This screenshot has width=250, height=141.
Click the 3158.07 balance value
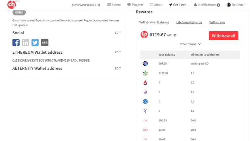coord(163,73)
